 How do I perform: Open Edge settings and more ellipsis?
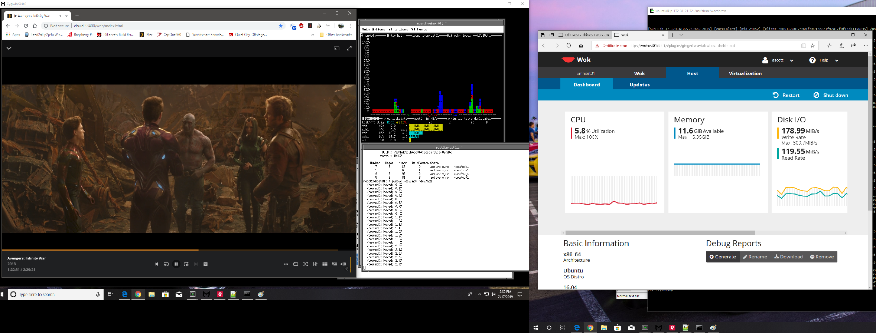pyautogui.click(x=866, y=46)
